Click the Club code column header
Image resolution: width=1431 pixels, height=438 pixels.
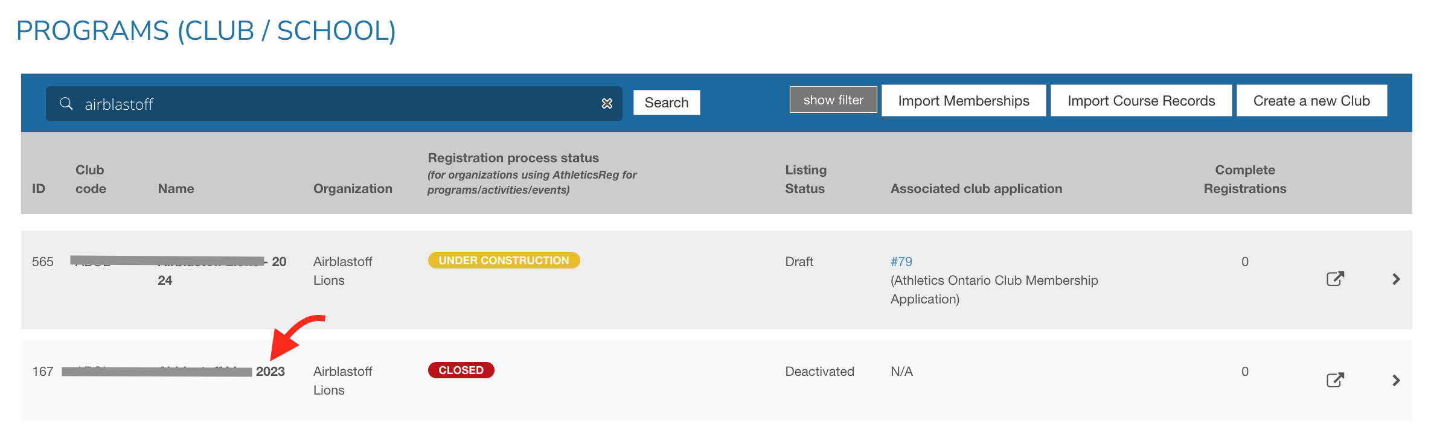click(x=91, y=179)
